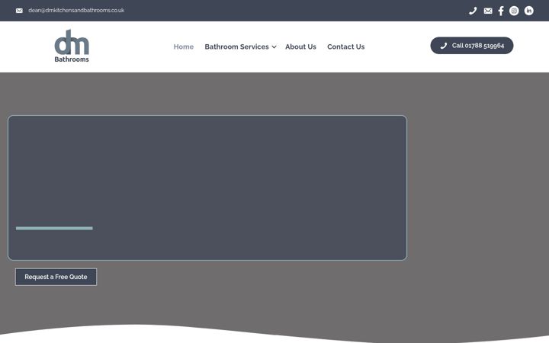
Task: Open the LinkedIn social icon
Action: [528, 11]
